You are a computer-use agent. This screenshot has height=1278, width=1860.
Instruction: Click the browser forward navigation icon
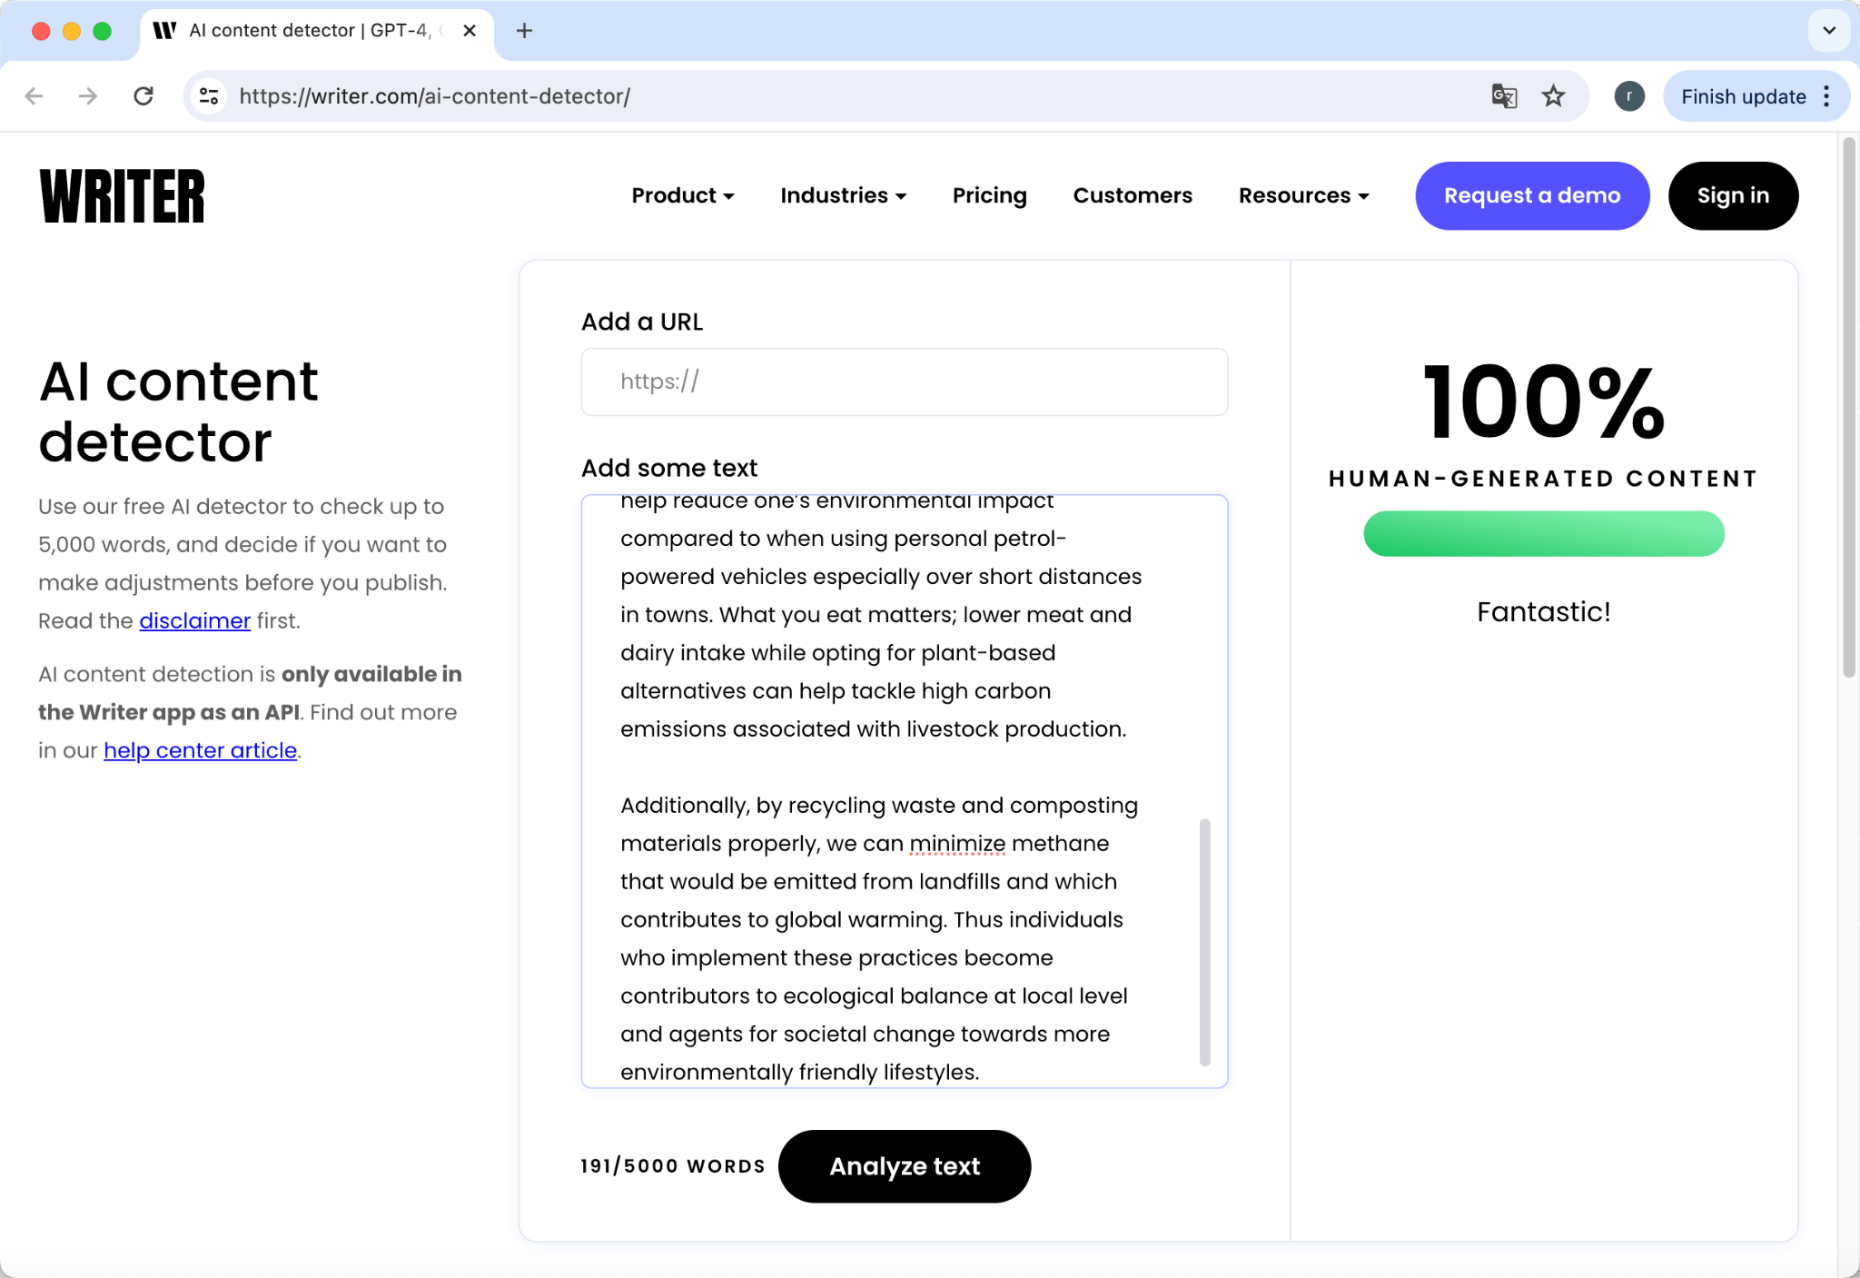pos(87,96)
